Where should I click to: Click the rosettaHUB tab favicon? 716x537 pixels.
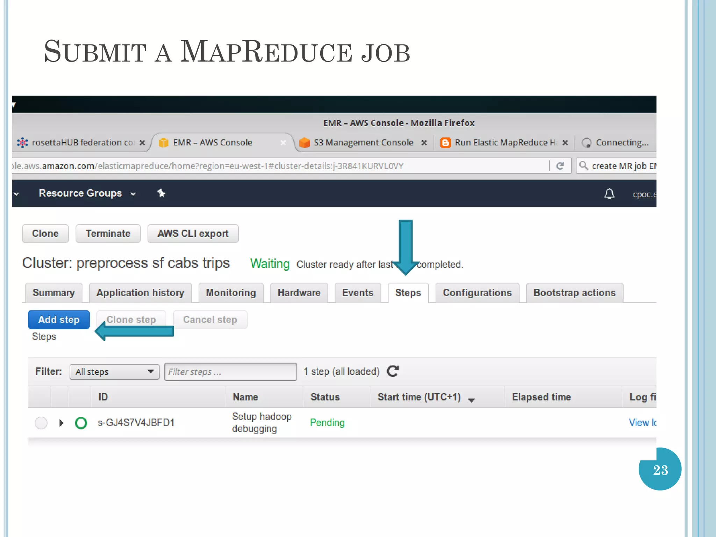pyautogui.click(x=23, y=142)
